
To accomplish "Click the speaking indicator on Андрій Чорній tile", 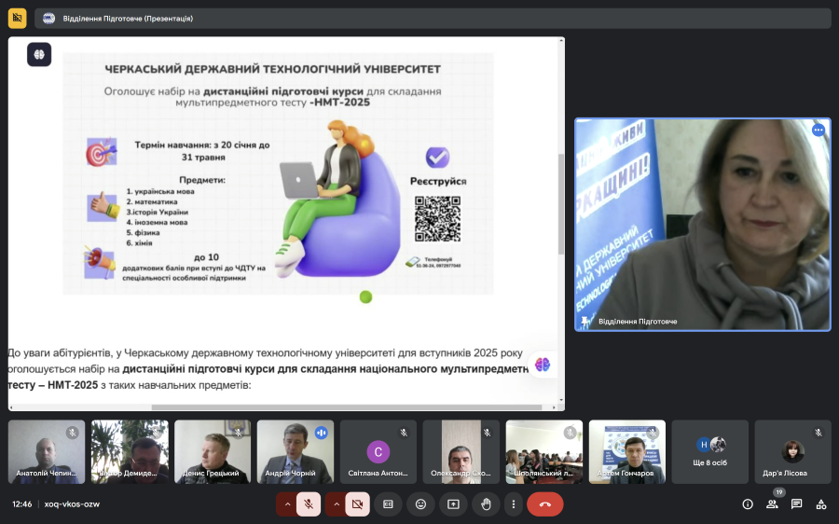I will tap(321, 433).
